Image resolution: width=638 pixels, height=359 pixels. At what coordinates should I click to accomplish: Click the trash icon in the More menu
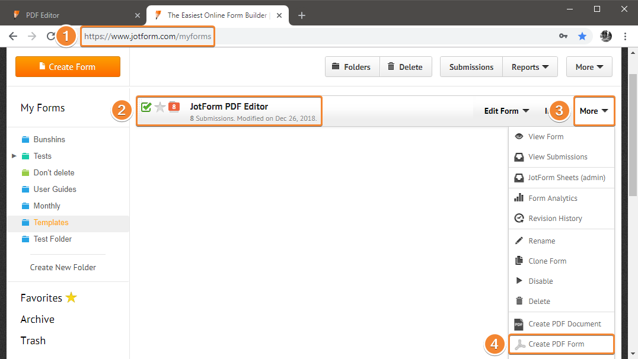point(519,301)
